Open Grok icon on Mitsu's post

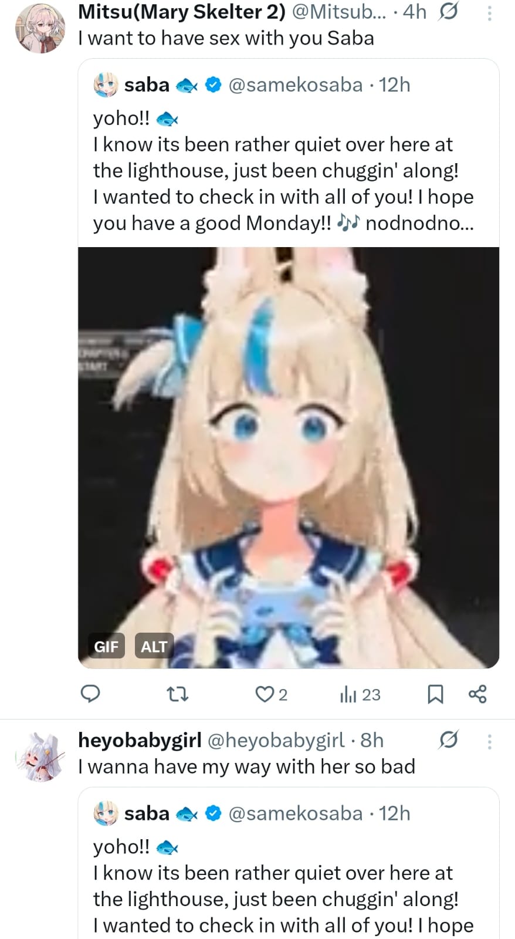point(448,11)
